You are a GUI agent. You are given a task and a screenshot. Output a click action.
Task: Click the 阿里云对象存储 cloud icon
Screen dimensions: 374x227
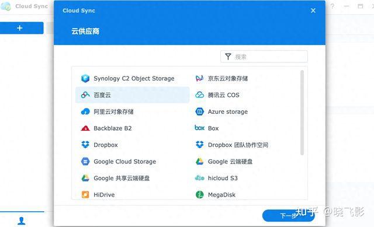coord(85,111)
